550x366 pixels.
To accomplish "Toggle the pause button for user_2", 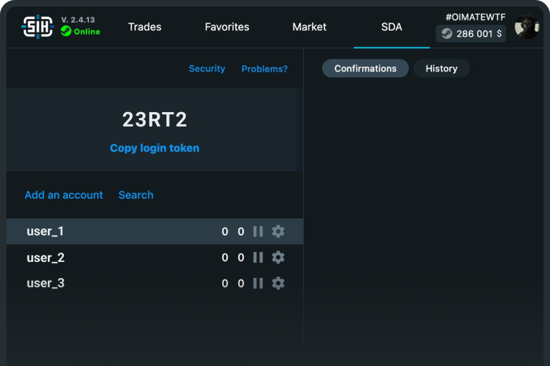I will coord(258,258).
